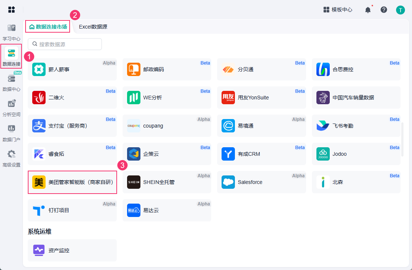Click the 中国汽车销量数据 icon
This screenshot has height=270, width=412.
[x=323, y=98]
